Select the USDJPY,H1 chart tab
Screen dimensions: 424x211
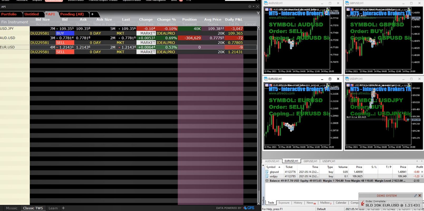point(329,161)
